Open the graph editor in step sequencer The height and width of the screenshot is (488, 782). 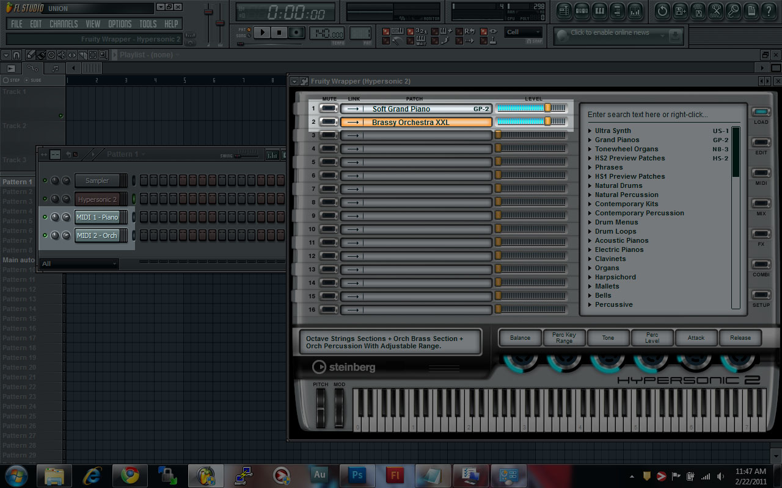(272, 155)
